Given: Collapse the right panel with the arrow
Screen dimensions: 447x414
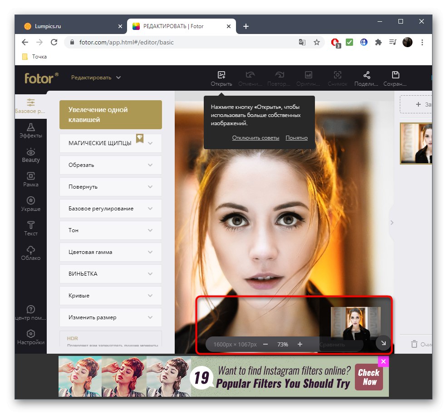Looking at the screenshot, I should [x=392, y=223].
